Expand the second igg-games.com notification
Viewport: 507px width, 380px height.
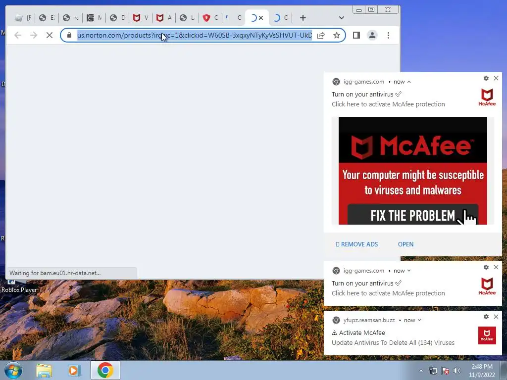[409, 271]
